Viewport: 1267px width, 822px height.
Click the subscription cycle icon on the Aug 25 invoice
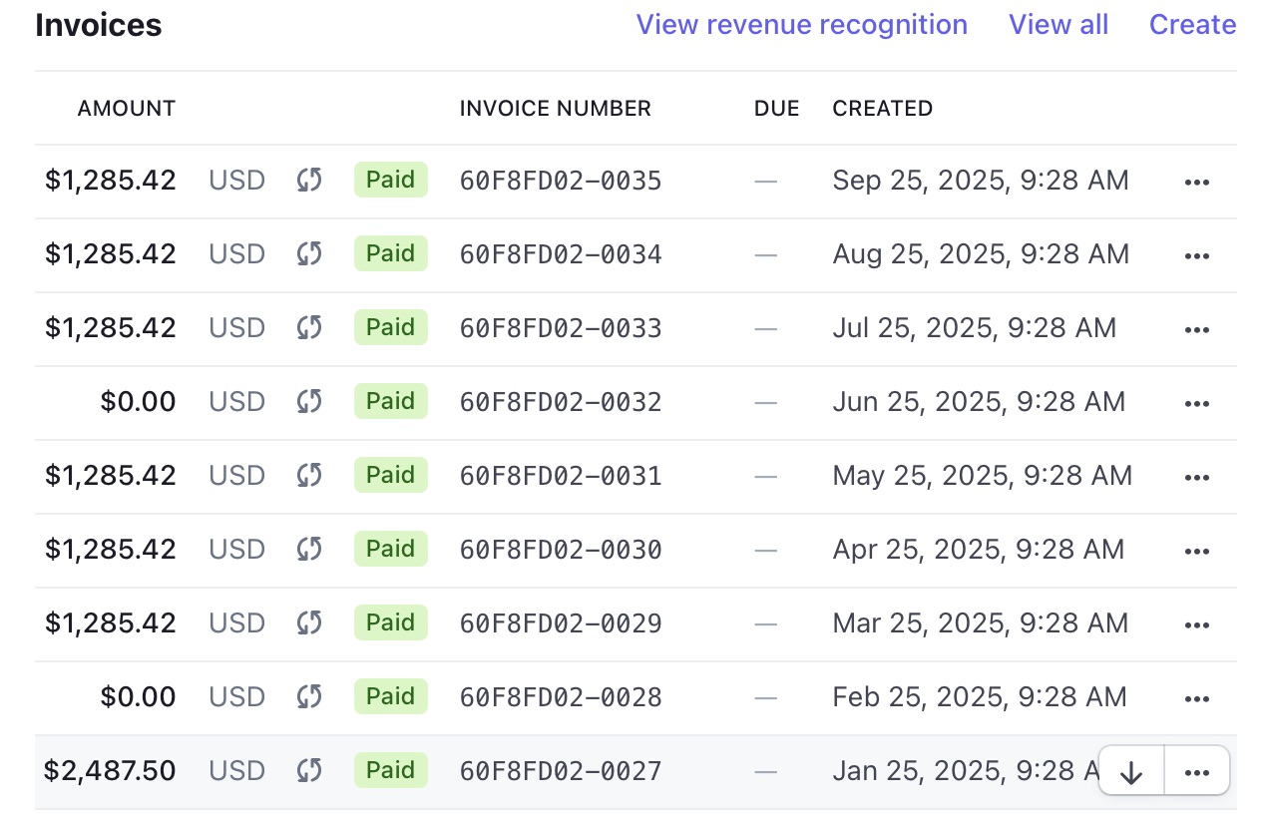pos(309,254)
